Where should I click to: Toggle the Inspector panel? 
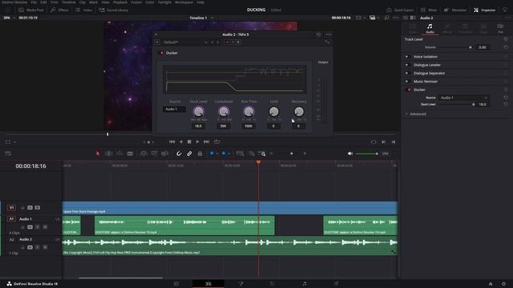[x=484, y=10]
